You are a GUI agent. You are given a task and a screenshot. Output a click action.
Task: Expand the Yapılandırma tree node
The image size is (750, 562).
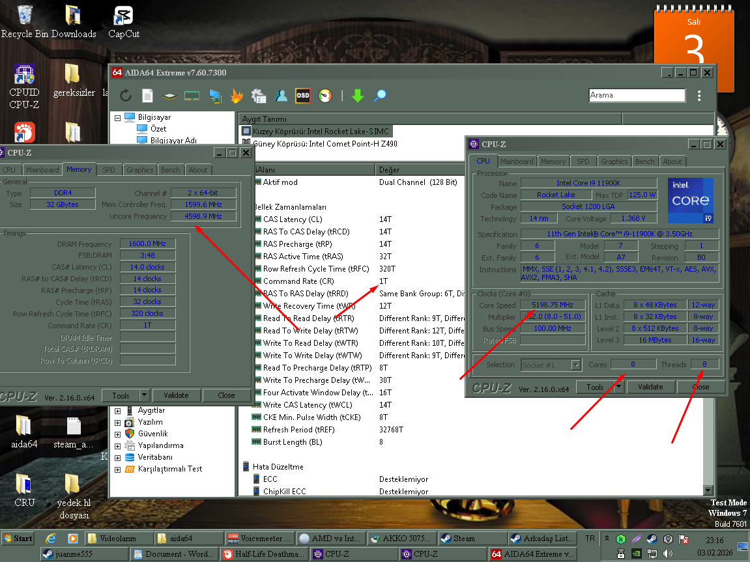coord(118,446)
